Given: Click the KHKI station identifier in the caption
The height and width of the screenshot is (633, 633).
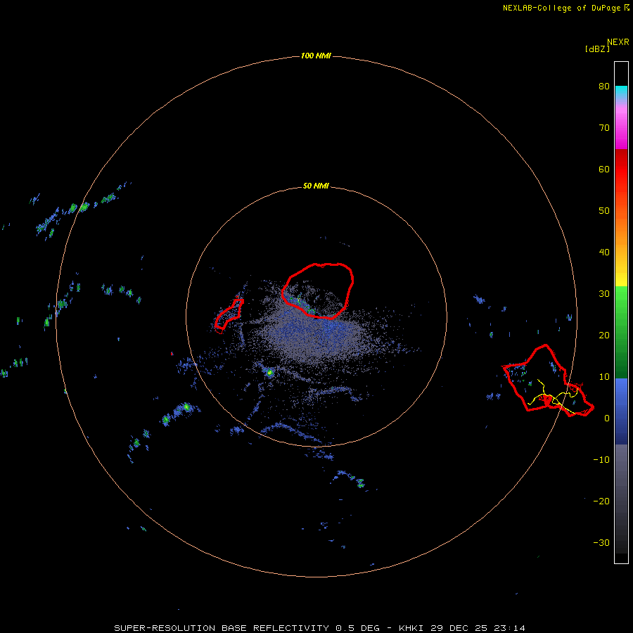Looking at the screenshot, I should (x=412, y=628).
